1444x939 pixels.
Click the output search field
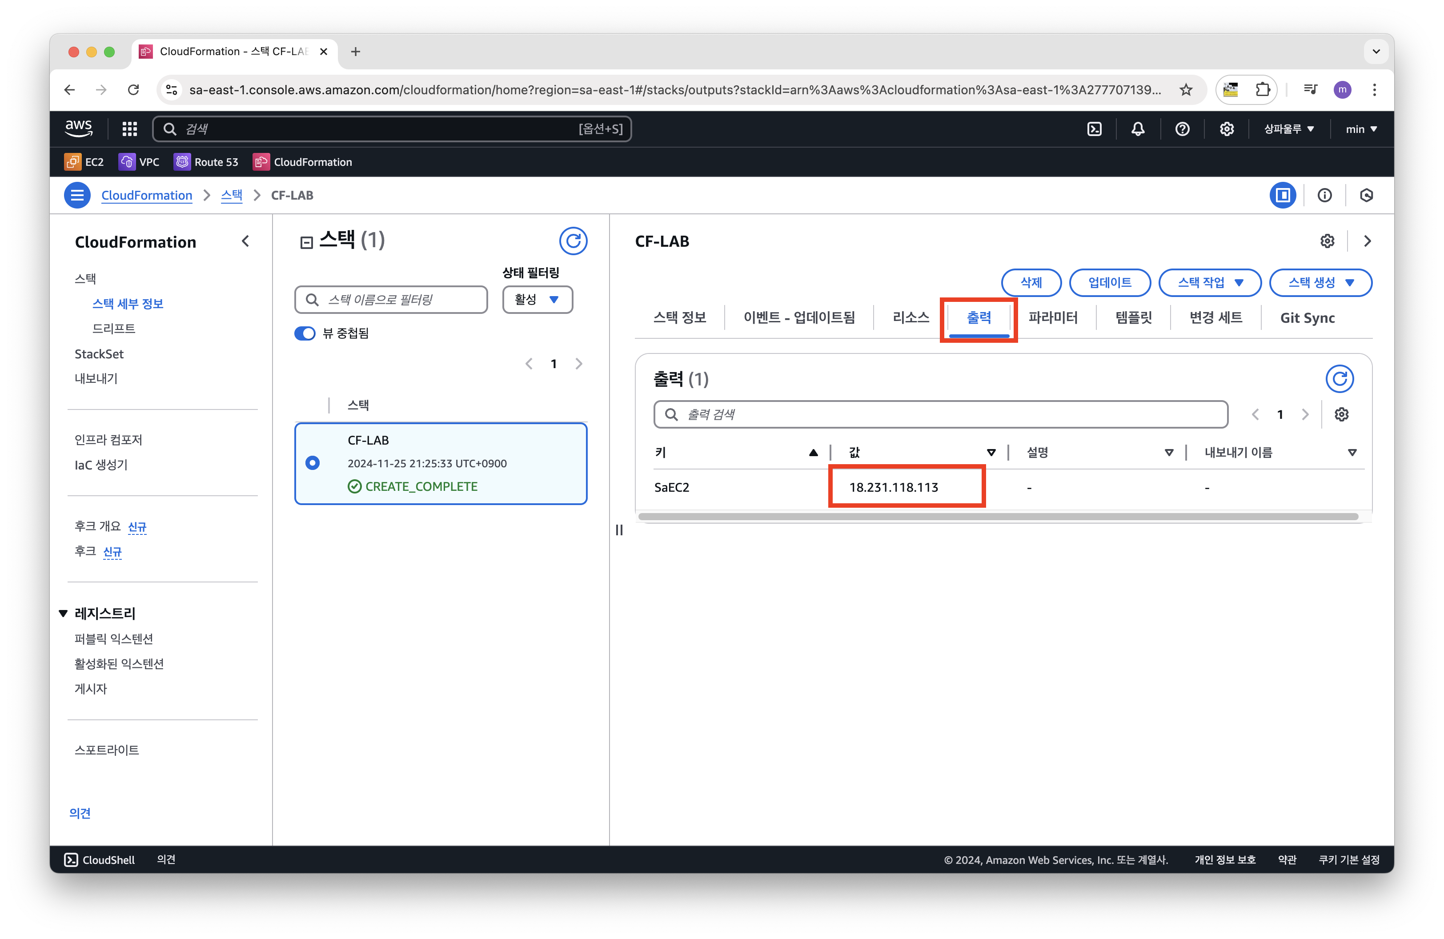[x=940, y=414]
